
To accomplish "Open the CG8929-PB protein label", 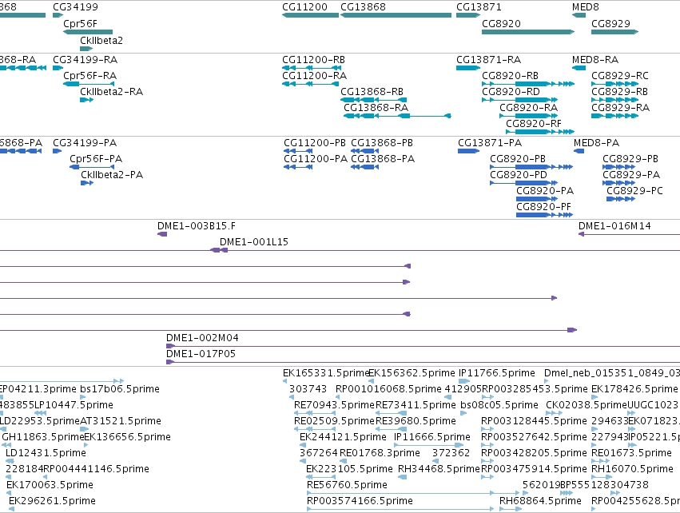I will (x=630, y=159).
